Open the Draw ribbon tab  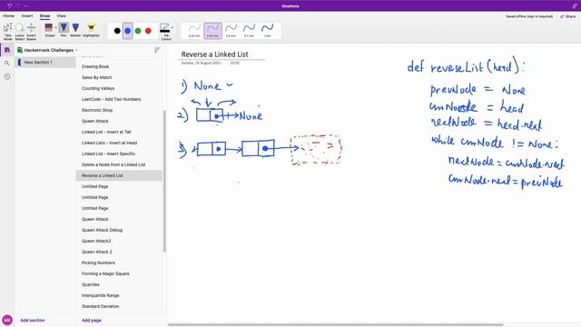click(x=44, y=16)
